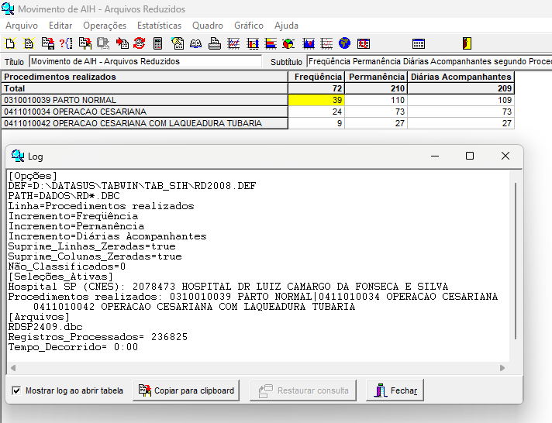The height and width of the screenshot is (423, 552).
Task: Open the Arquivo menu
Action: coord(22,26)
